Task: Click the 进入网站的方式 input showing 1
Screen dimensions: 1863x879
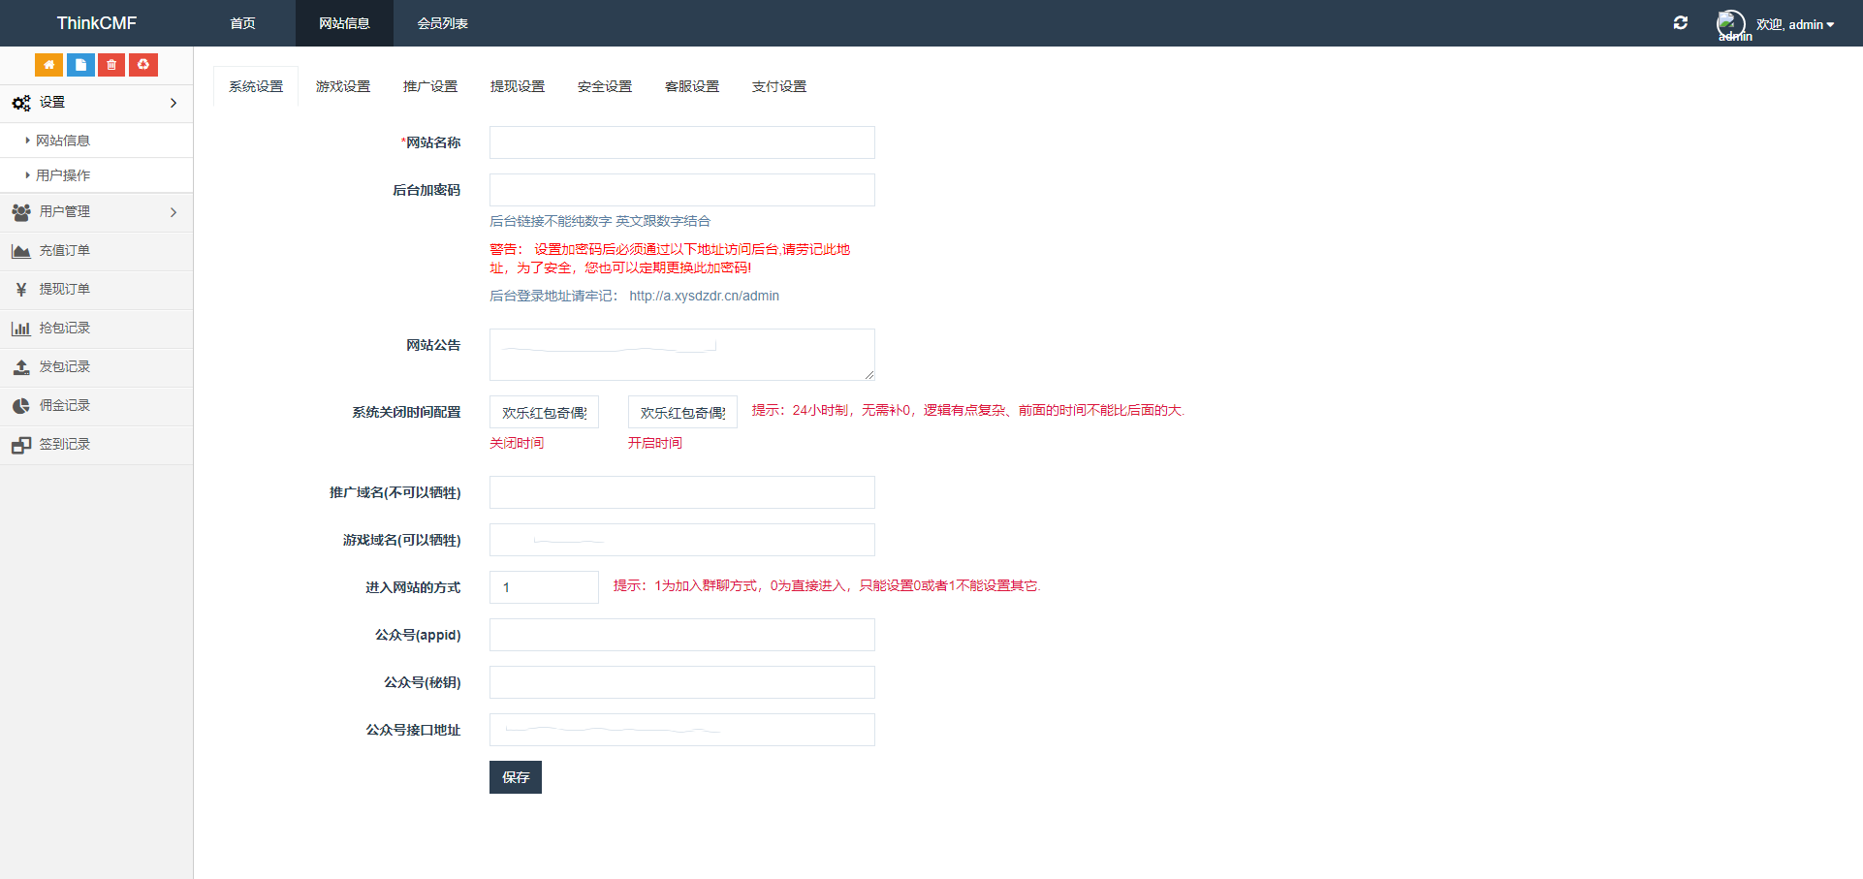Action: 544,587
